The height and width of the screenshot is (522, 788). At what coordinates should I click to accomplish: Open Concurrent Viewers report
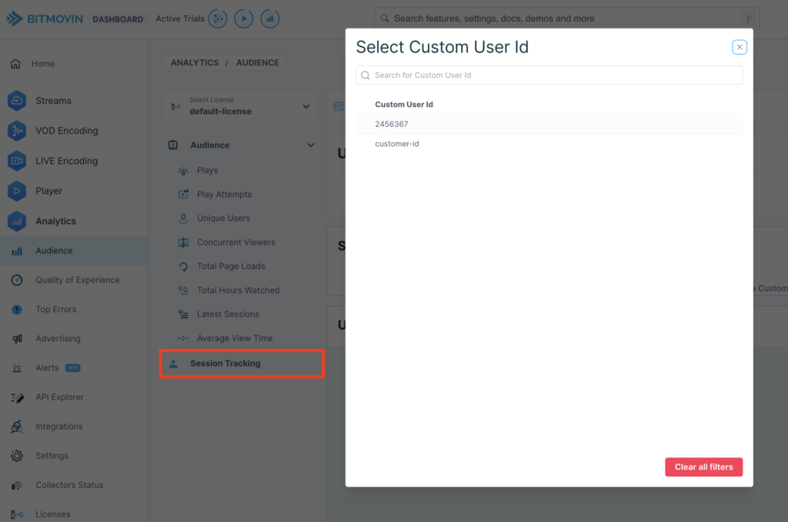(x=236, y=243)
